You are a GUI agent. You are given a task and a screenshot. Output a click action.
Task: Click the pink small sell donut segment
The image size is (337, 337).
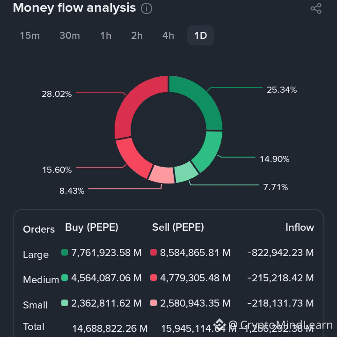[x=162, y=175]
